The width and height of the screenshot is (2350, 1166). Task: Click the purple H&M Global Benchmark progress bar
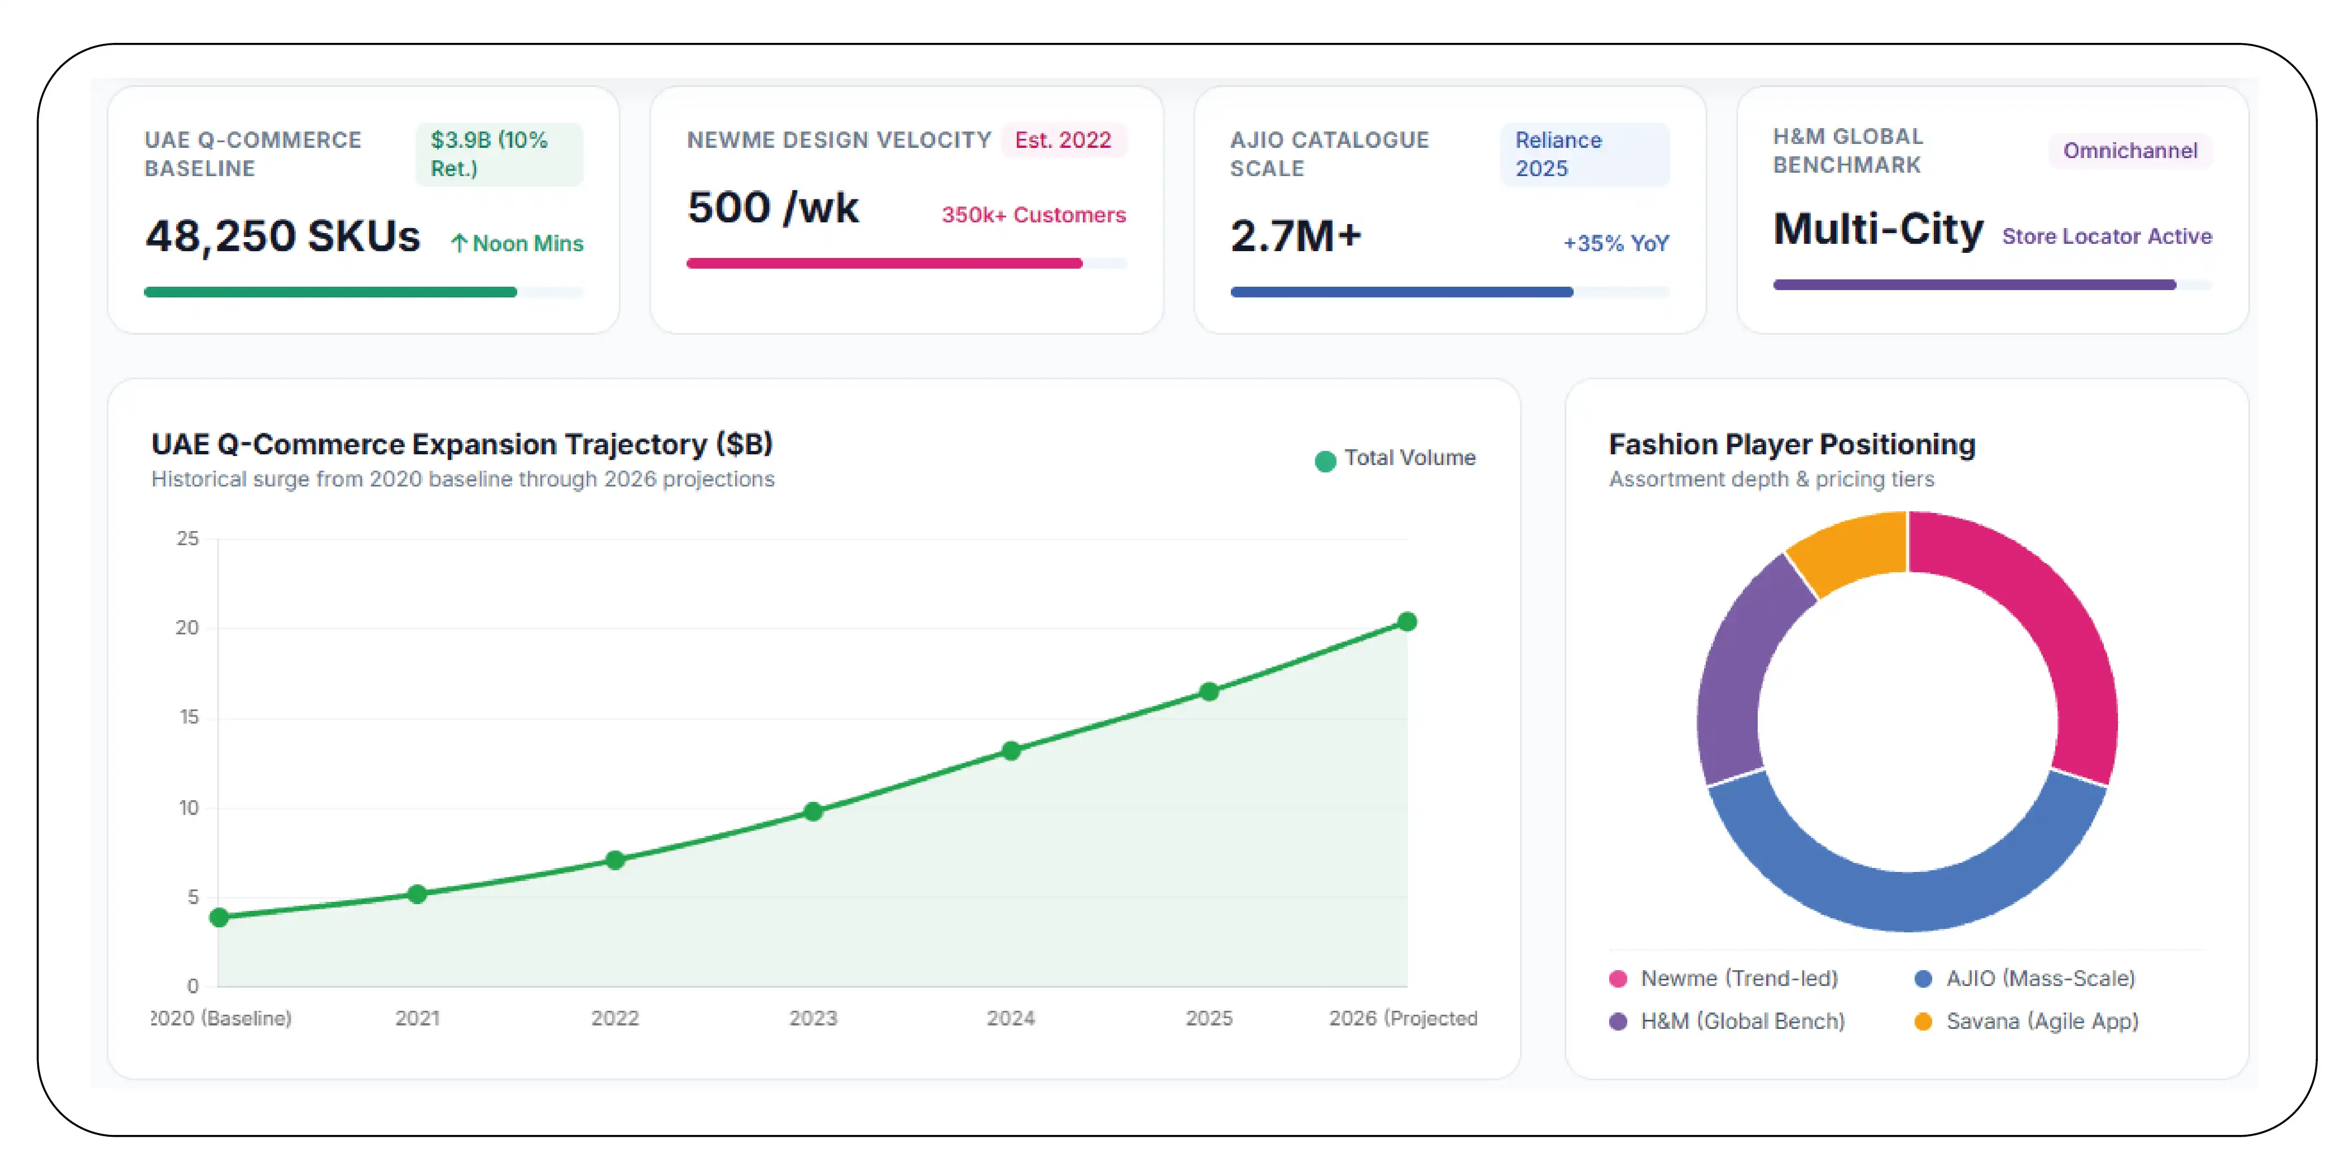pyautogui.click(x=1993, y=284)
